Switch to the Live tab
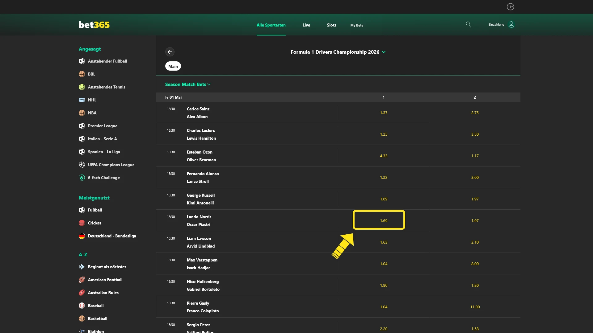The height and width of the screenshot is (333, 593). tap(306, 25)
